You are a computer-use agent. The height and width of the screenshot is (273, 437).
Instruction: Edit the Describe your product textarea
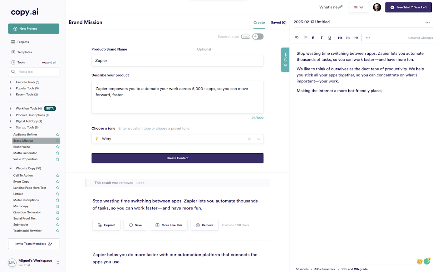tap(177, 97)
